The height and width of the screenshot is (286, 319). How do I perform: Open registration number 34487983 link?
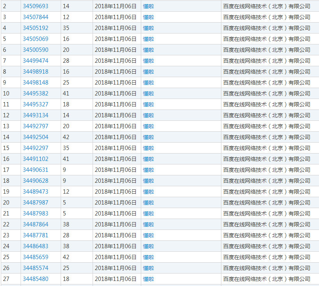36,214
